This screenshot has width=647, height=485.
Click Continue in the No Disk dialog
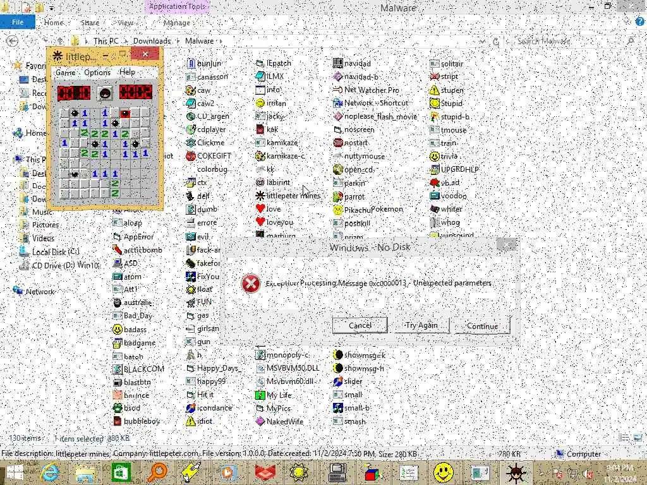click(482, 326)
